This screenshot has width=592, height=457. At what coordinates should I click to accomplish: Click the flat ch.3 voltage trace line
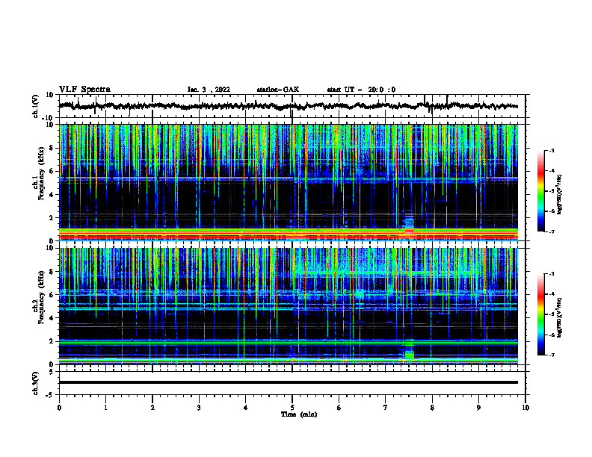pos(289,382)
